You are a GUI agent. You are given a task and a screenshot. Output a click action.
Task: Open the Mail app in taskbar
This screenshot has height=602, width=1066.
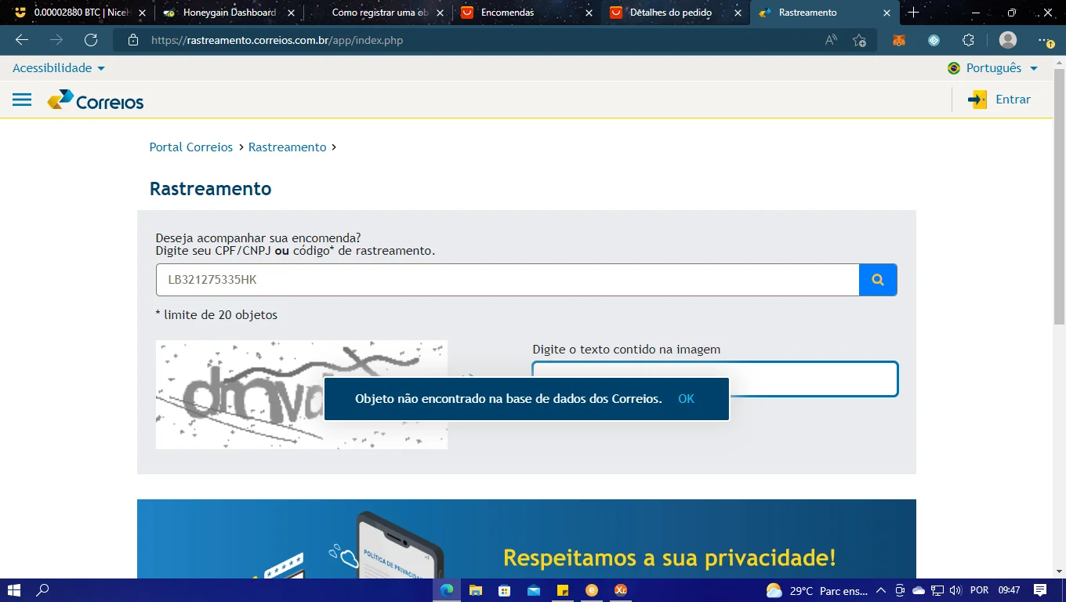534,590
